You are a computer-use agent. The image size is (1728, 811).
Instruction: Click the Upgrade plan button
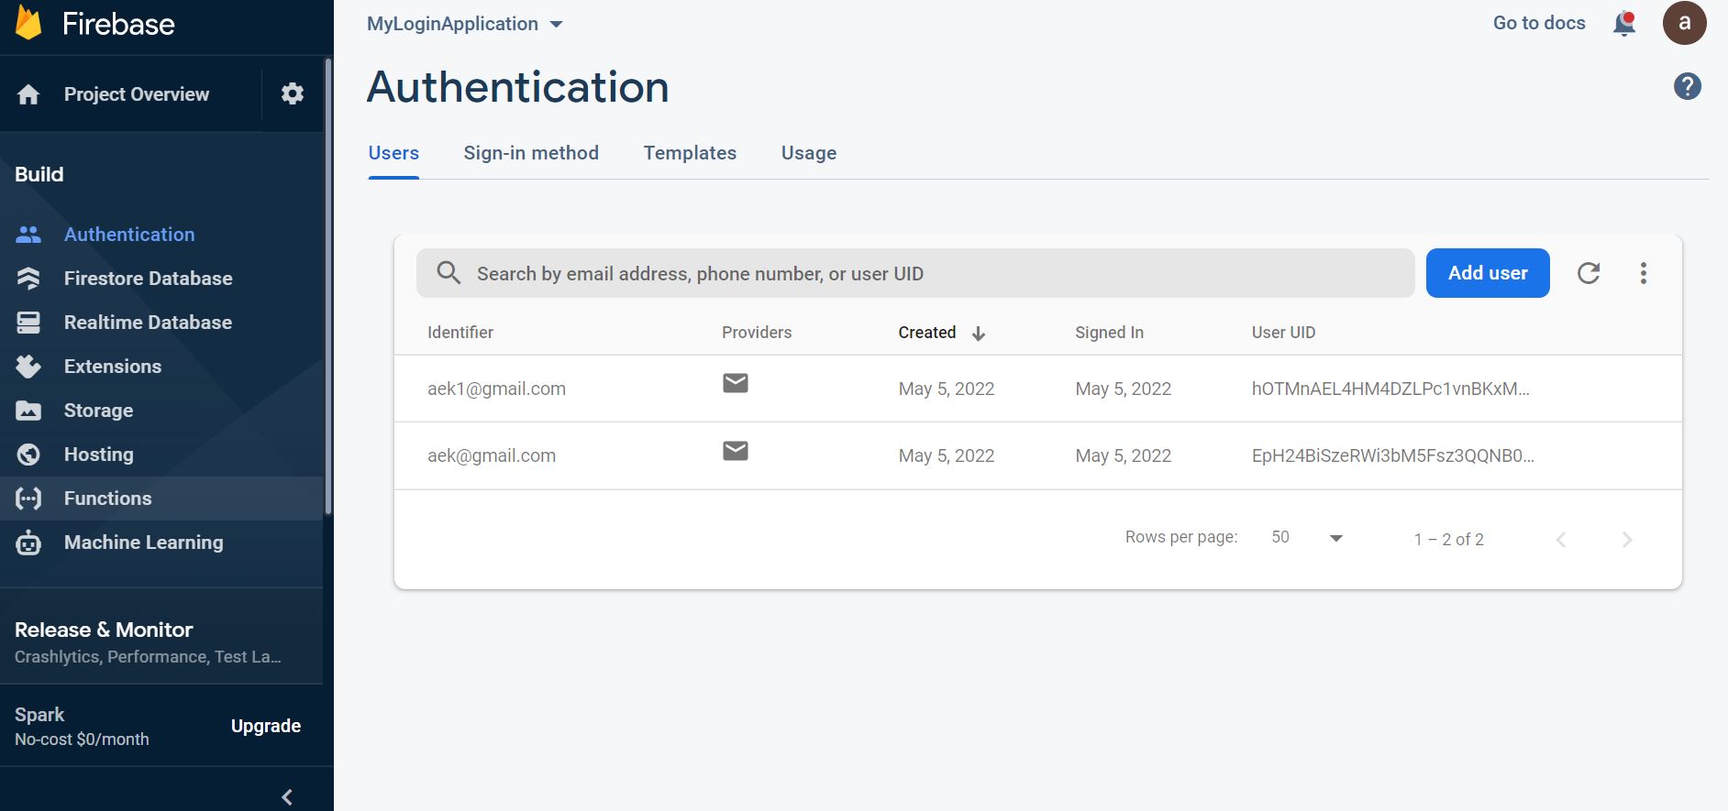266,726
